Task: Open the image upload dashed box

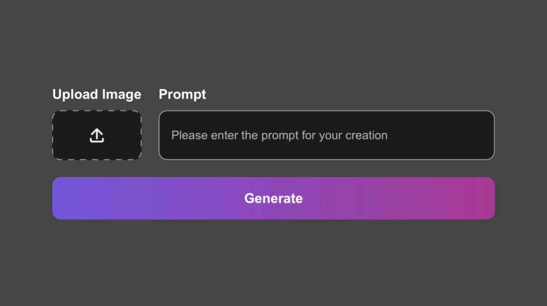Action: (x=97, y=135)
